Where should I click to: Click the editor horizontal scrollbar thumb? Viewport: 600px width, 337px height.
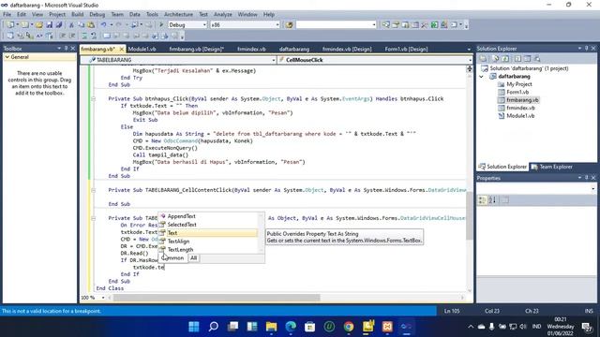click(217, 298)
